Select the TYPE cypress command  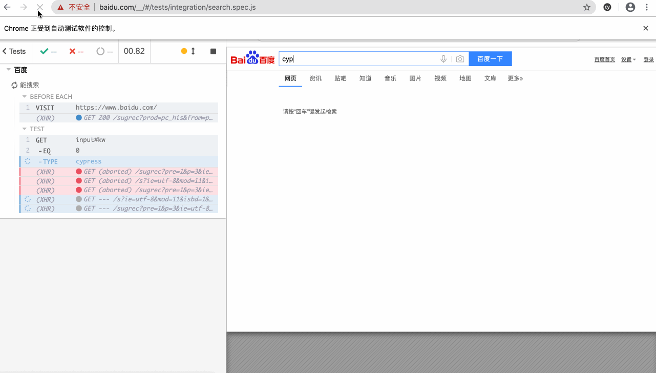point(119,161)
